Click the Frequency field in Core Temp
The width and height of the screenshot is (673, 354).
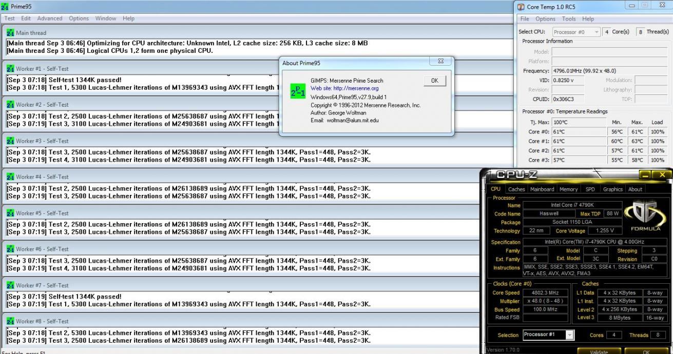tap(609, 71)
